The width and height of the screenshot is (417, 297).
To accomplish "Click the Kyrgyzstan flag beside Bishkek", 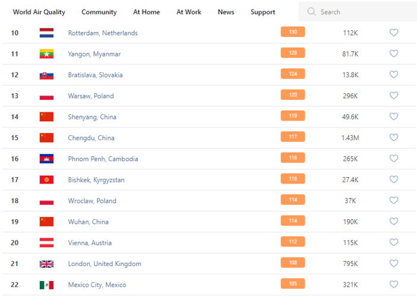I will click(x=46, y=179).
